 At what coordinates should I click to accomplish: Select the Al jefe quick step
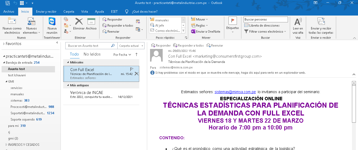[x=165, y=26]
